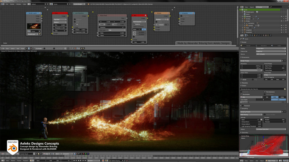The image size is (289, 162).
Task: Open the Path Tracing dropdown
Action: tap(251, 115)
